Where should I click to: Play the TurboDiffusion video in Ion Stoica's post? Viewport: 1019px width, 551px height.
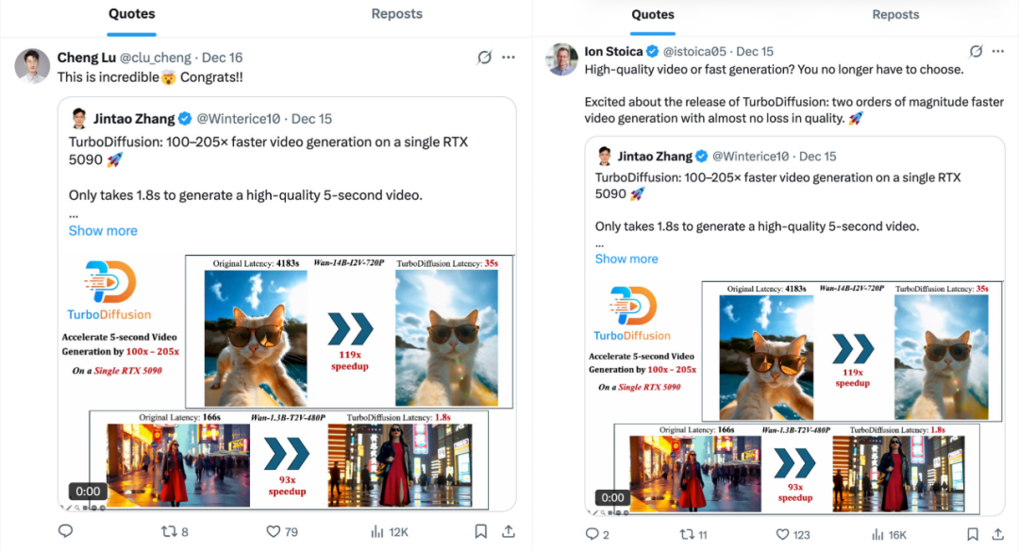(794, 397)
